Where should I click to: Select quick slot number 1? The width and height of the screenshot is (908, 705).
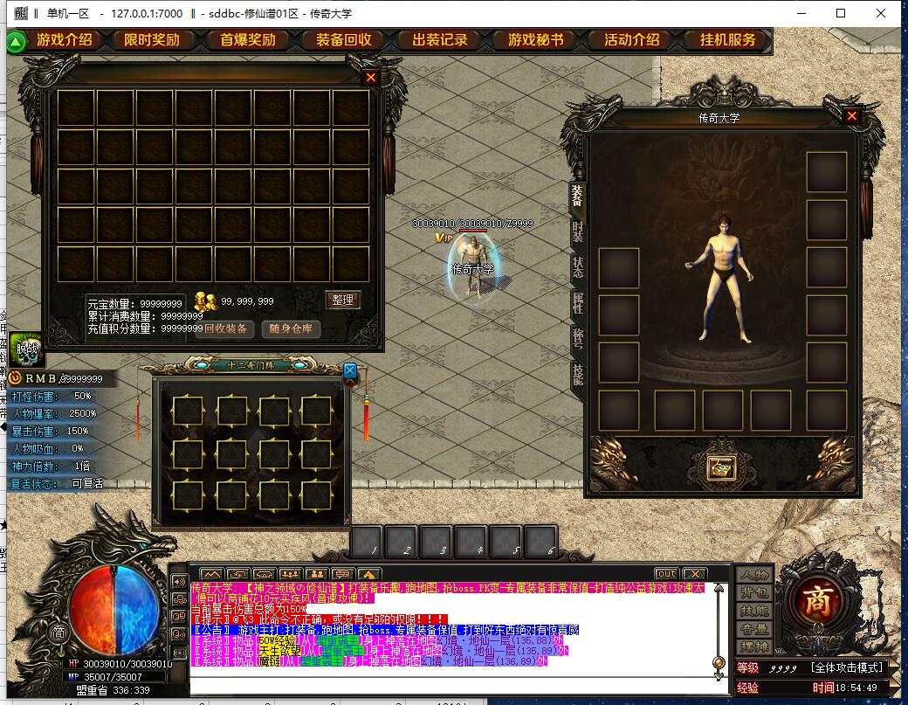click(x=368, y=543)
